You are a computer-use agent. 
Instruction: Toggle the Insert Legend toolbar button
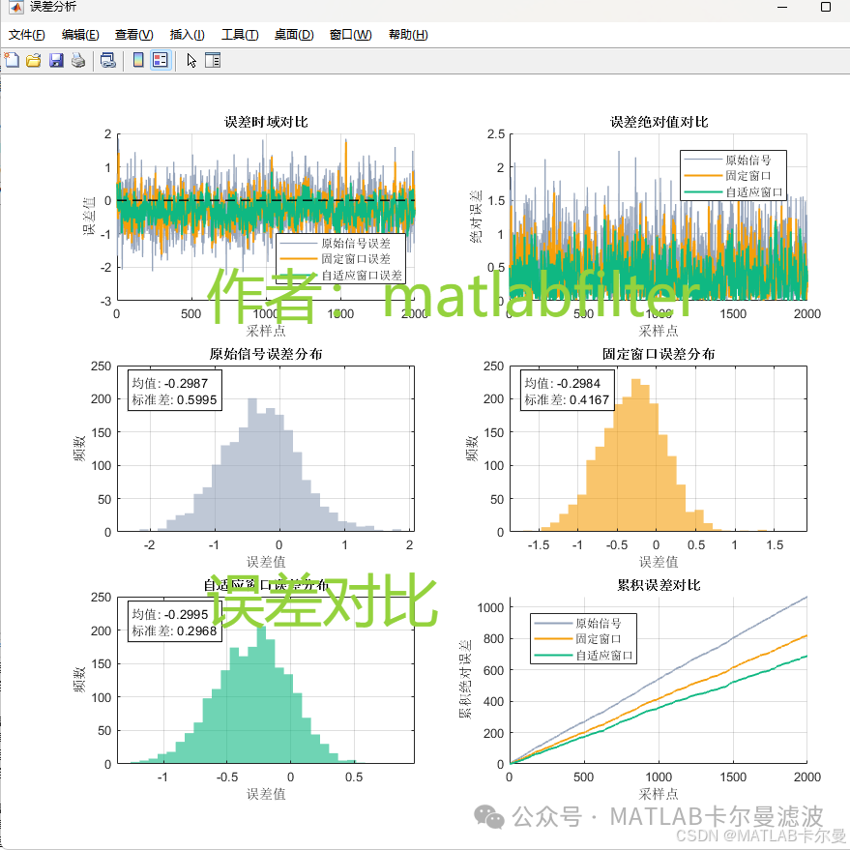tap(161, 60)
